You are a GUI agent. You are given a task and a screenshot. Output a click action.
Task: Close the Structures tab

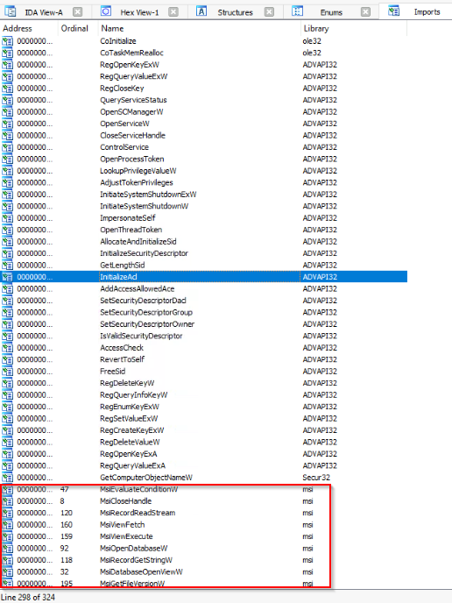[270, 12]
